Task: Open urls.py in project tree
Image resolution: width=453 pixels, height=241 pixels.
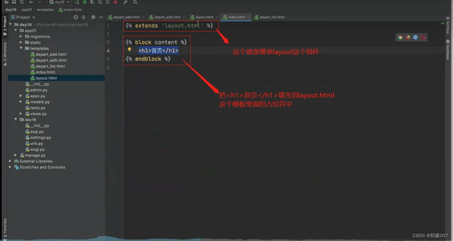Action: [x=34, y=144]
